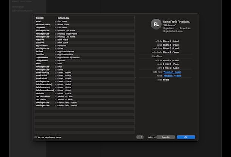Change mapping for Phonetic Middle Name row
231x157 pixels.
point(45,34)
